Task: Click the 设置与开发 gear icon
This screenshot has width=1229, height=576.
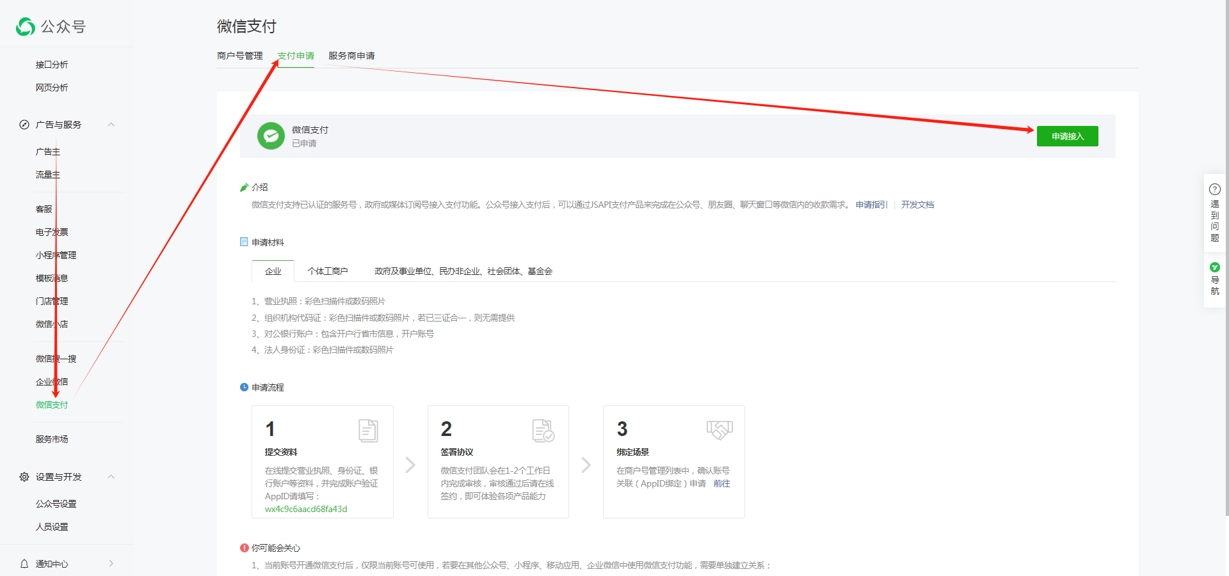Action: pyautogui.click(x=24, y=477)
